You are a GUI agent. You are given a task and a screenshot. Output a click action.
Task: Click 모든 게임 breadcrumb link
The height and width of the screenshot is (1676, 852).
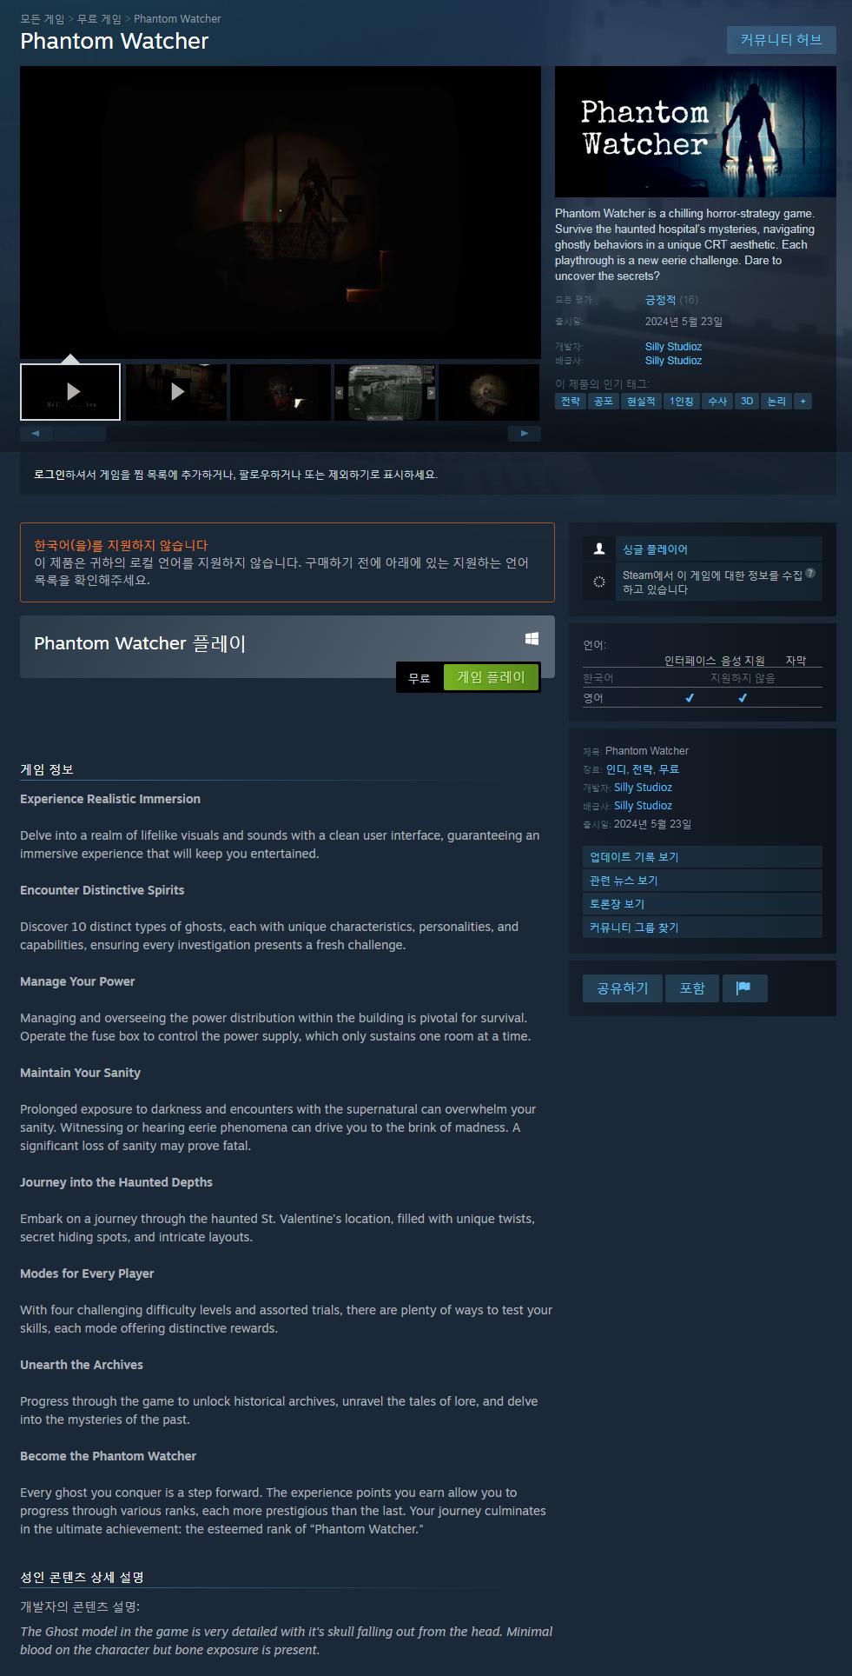(42, 18)
